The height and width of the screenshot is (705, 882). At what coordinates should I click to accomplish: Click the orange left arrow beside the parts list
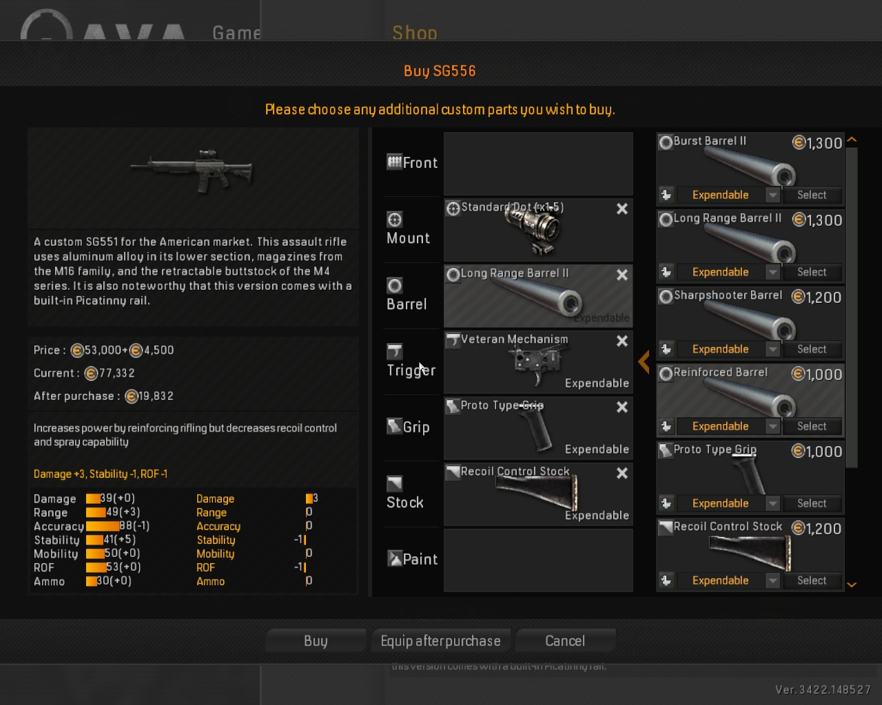coord(644,361)
